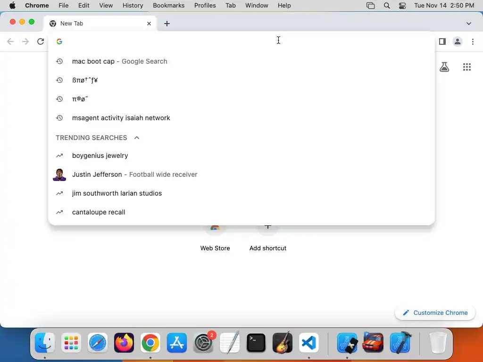This screenshot has width=483, height=362.
Task: Click the Stage Manager menu bar icon
Action: 371,5
